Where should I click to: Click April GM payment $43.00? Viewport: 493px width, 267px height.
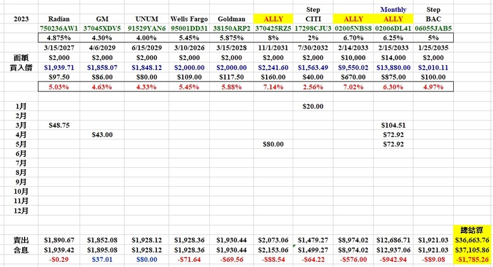(x=102, y=134)
